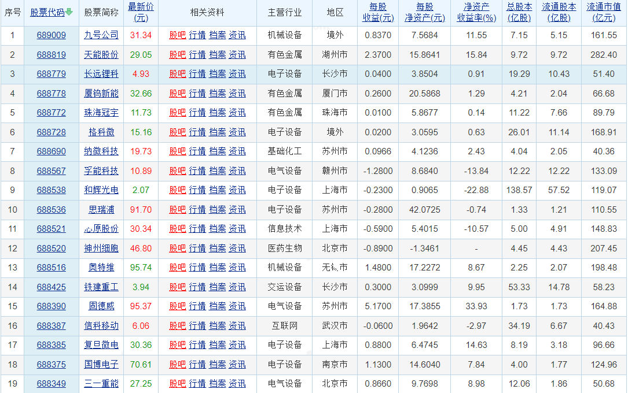Open stock name 思瑞浦
628x393 pixels.
pyautogui.click(x=101, y=210)
